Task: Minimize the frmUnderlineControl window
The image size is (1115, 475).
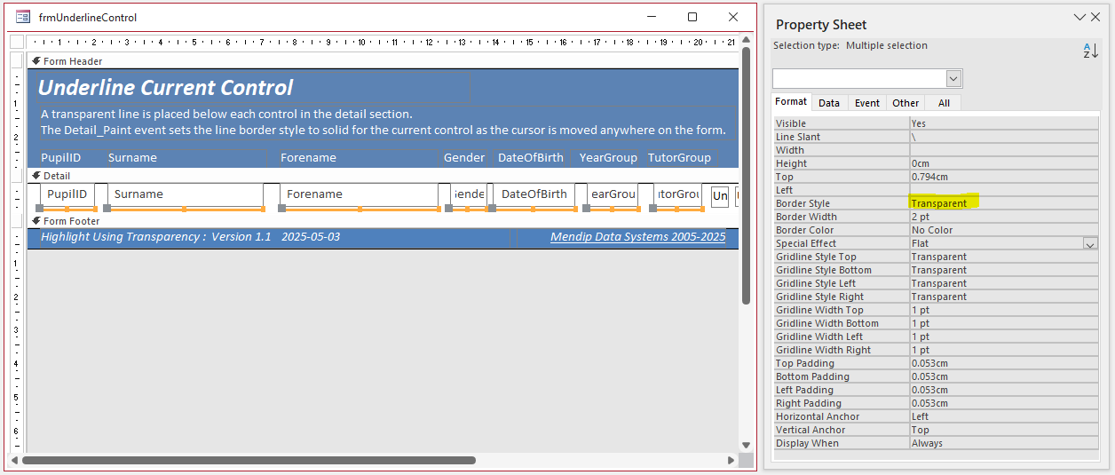Action: click(652, 17)
